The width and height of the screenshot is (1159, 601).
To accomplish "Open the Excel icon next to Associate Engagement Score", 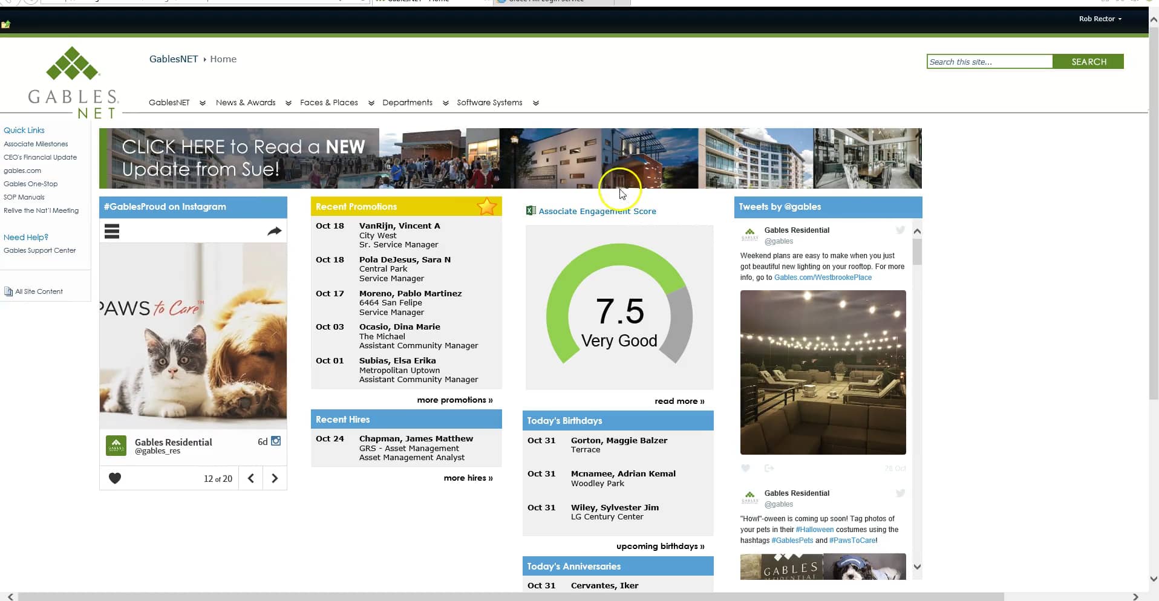I will [x=530, y=210].
